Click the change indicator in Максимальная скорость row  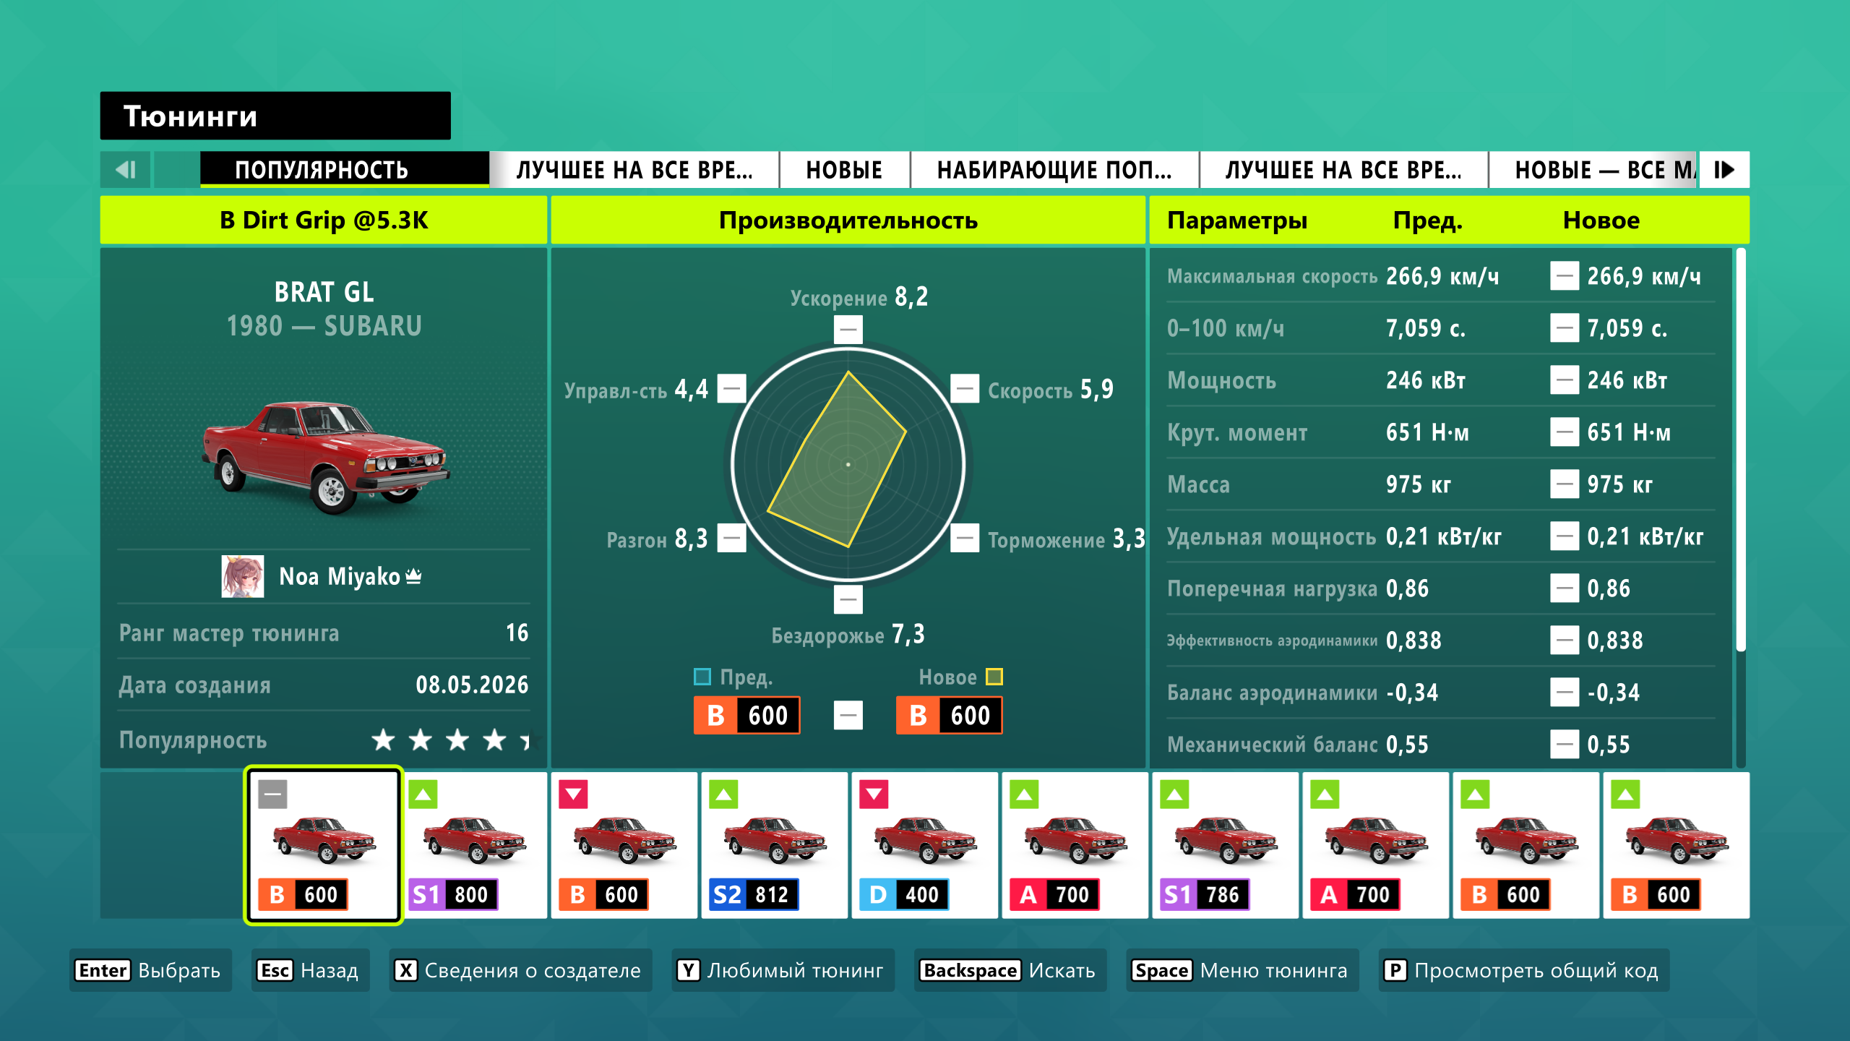click(1564, 276)
